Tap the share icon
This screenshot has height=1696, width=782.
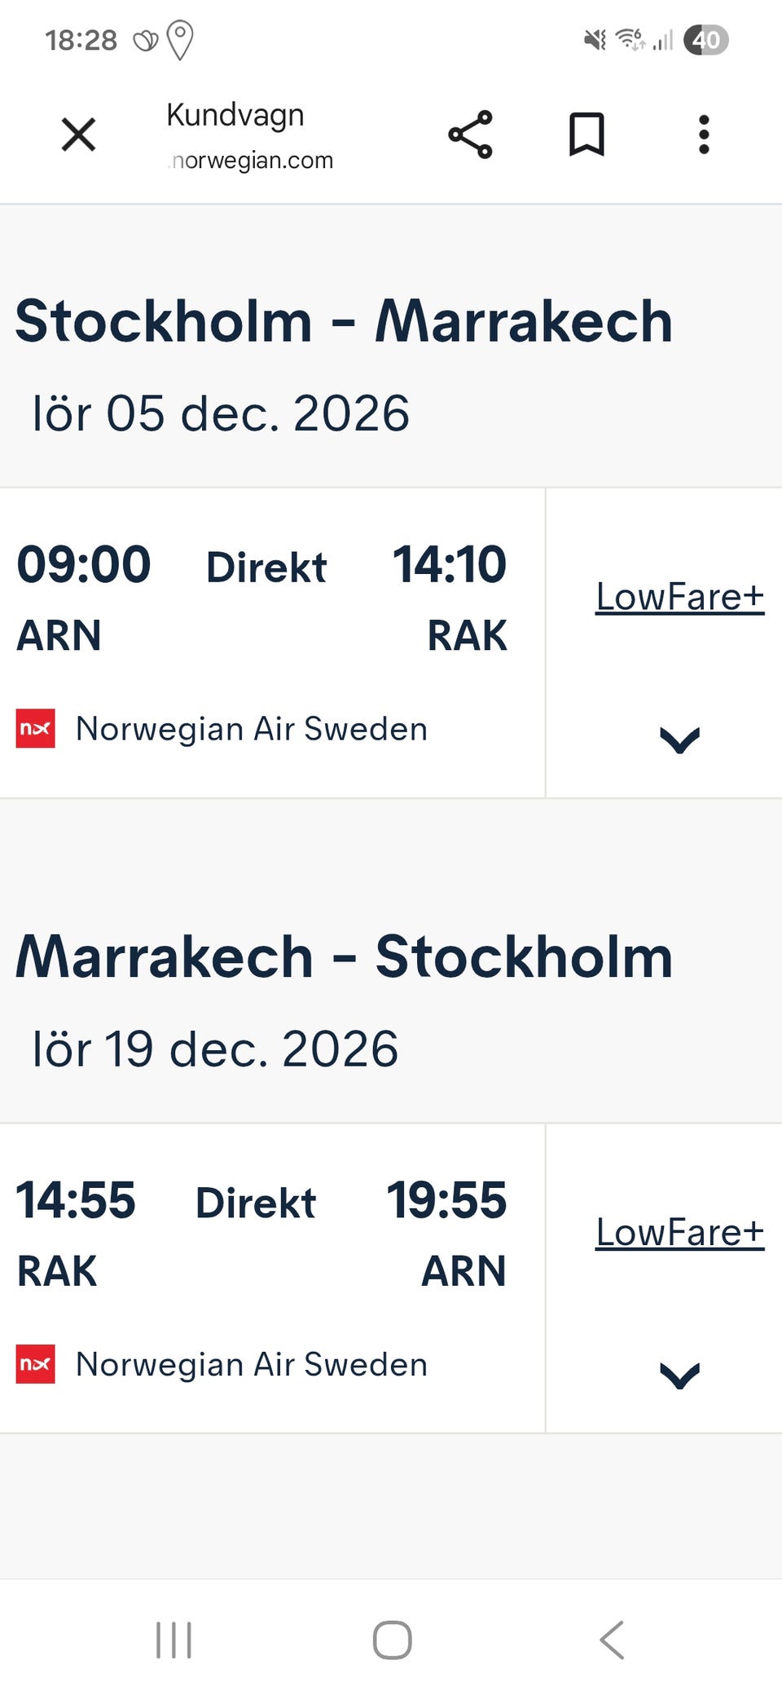tap(470, 135)
